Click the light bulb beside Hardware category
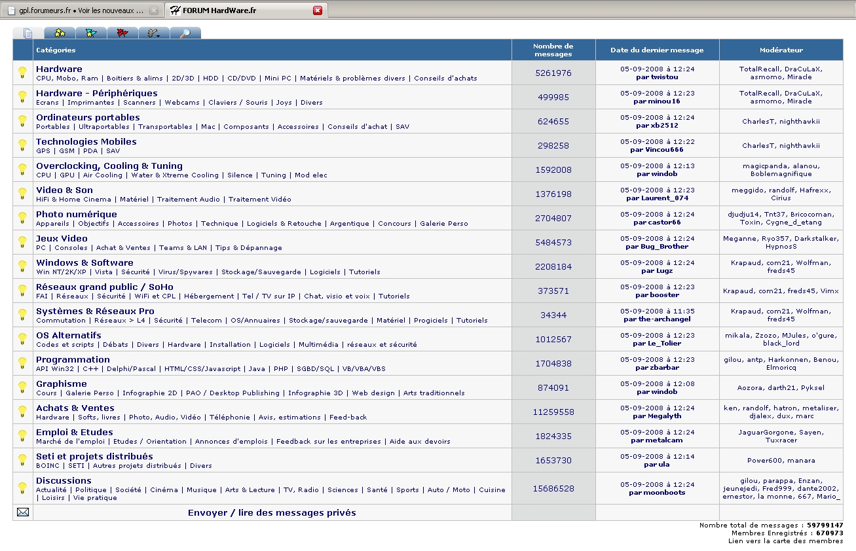 pos(23,73)
